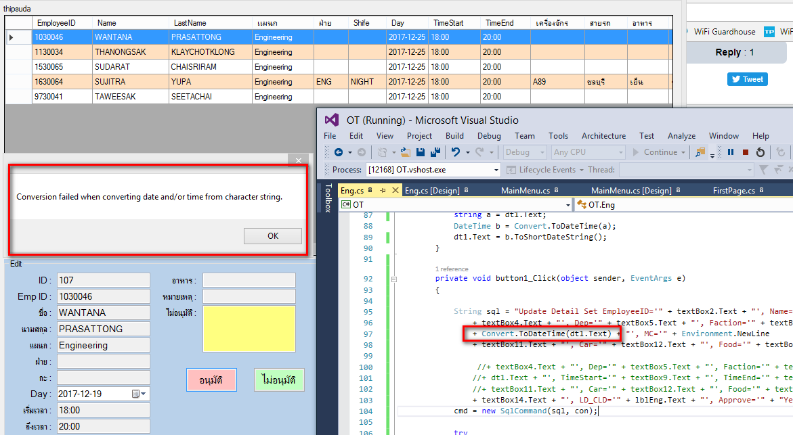
Task: Click the green ไม่อนุมัติ reject button
Action: pyautogui.click(x=279, y=380)
